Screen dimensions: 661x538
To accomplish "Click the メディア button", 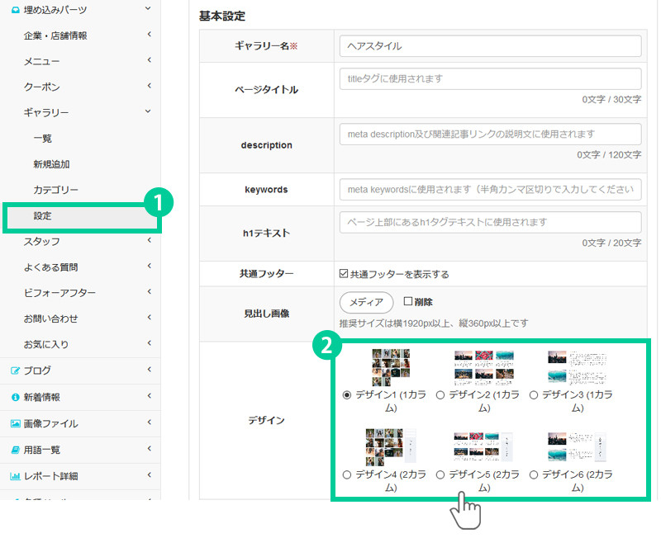I will (366, 302).
